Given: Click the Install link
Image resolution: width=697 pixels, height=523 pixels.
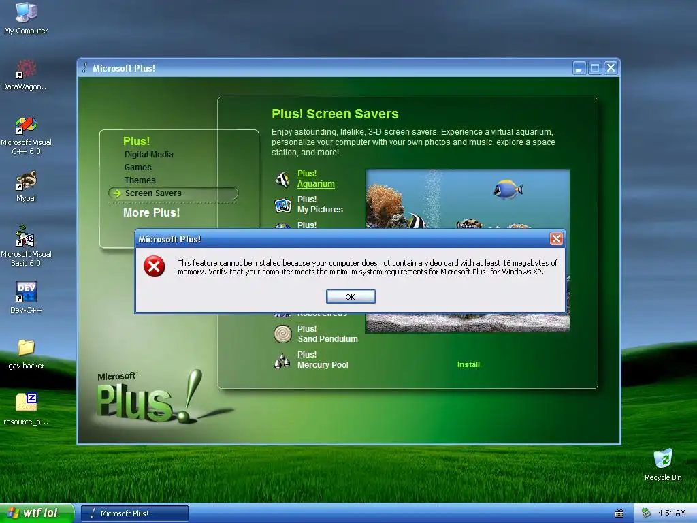Looking at the screenshot, I should coord(468,364).
